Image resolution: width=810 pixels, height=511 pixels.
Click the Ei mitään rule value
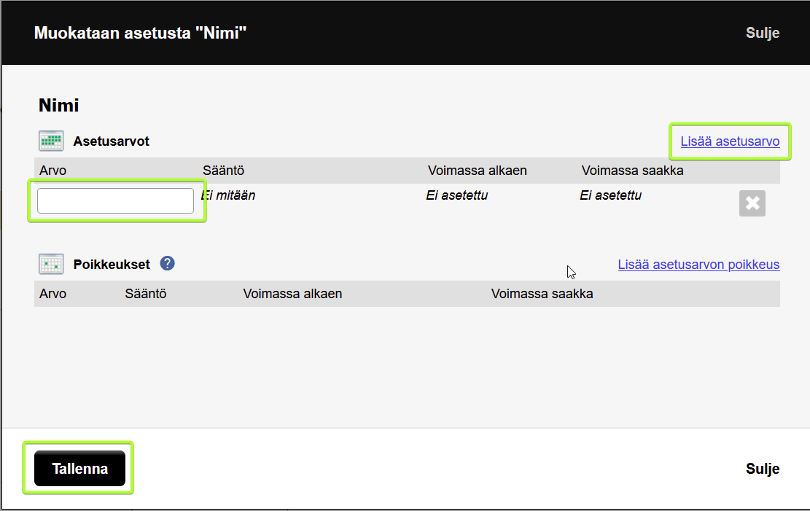[227, 195]
